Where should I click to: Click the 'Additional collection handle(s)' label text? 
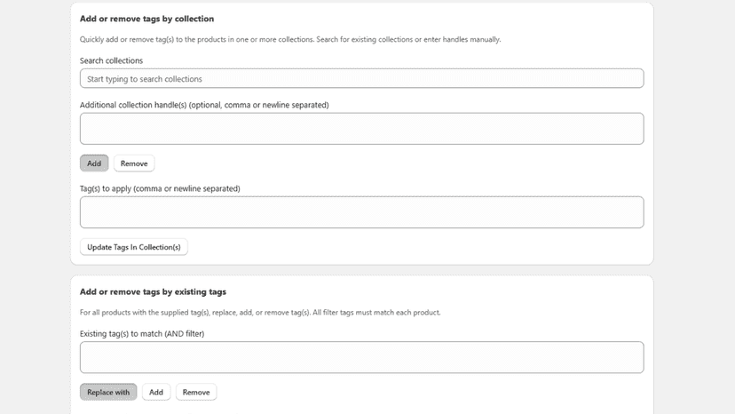[204, 105]
